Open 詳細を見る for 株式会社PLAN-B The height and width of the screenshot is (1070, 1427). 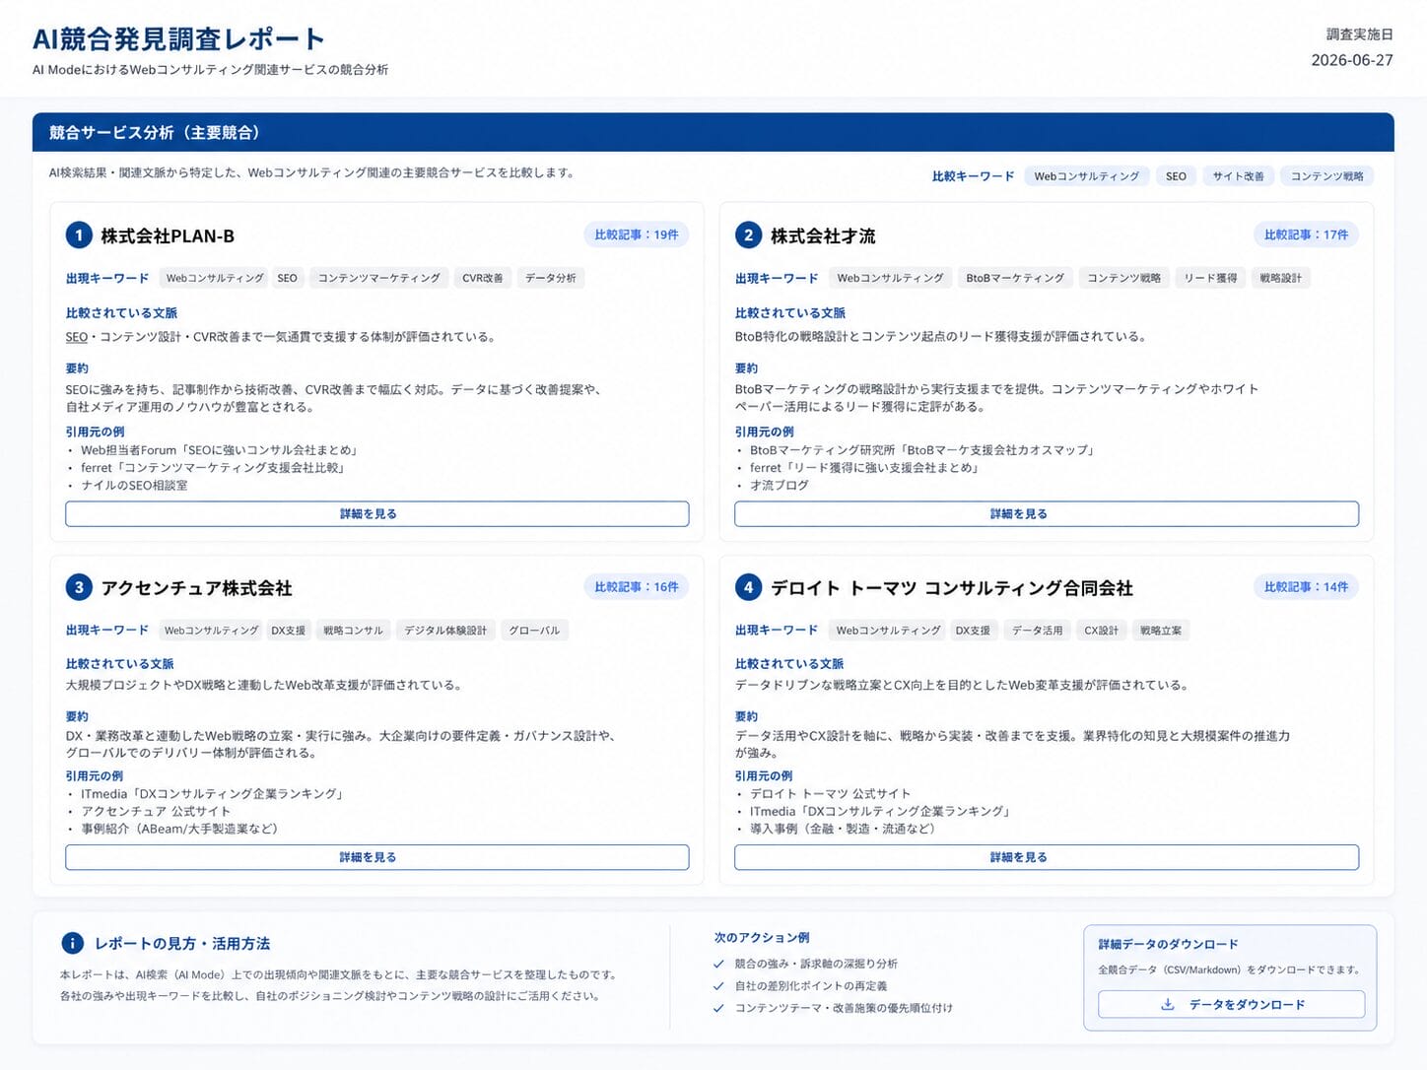376,514
